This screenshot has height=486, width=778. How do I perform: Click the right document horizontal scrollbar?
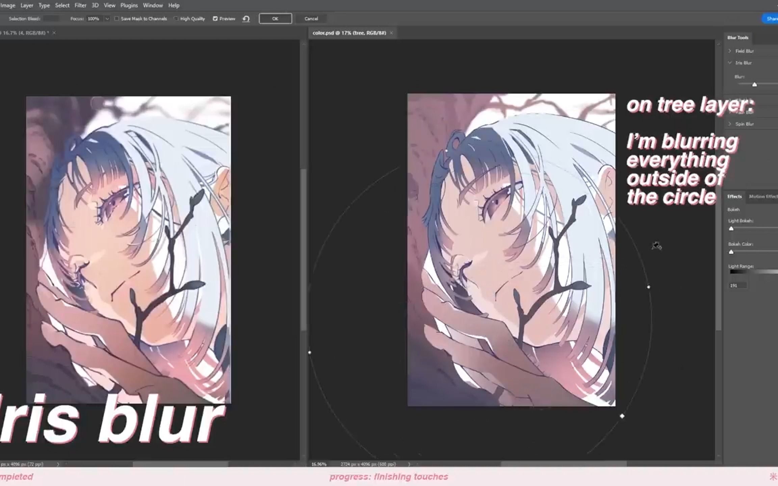point(563,464)
